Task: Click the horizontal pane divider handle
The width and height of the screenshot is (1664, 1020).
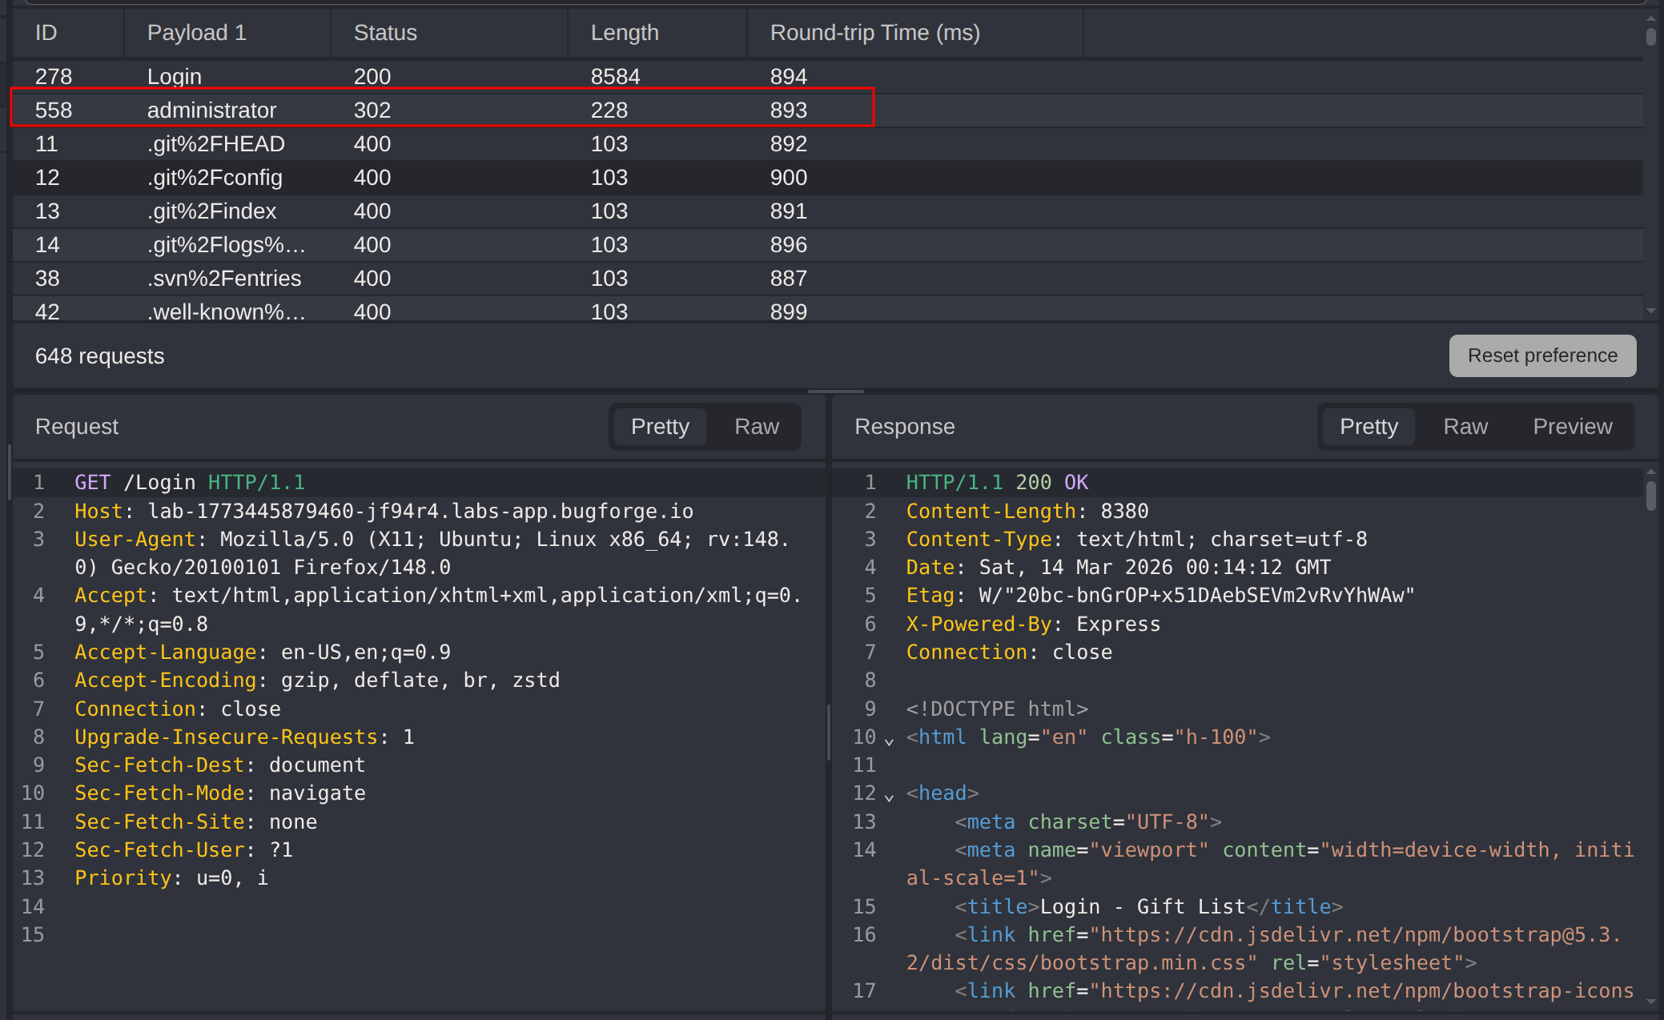Action: (x=835, y=392)
